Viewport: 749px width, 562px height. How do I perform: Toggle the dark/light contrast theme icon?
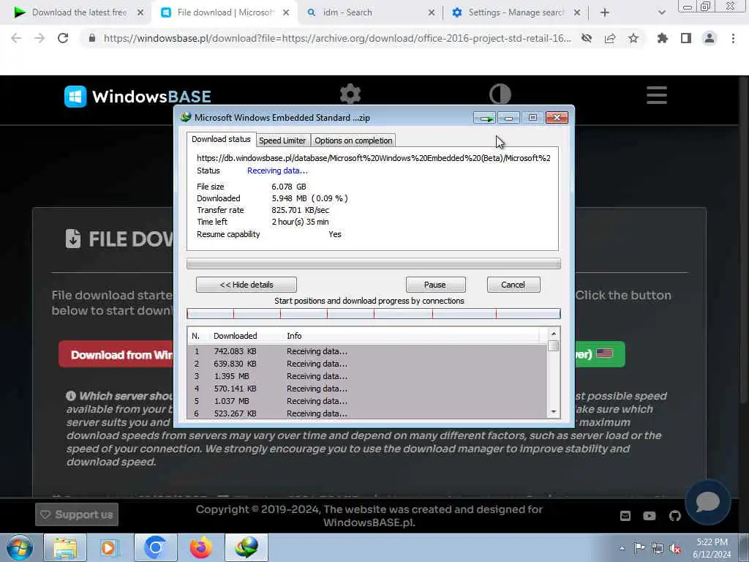(500, 94)
